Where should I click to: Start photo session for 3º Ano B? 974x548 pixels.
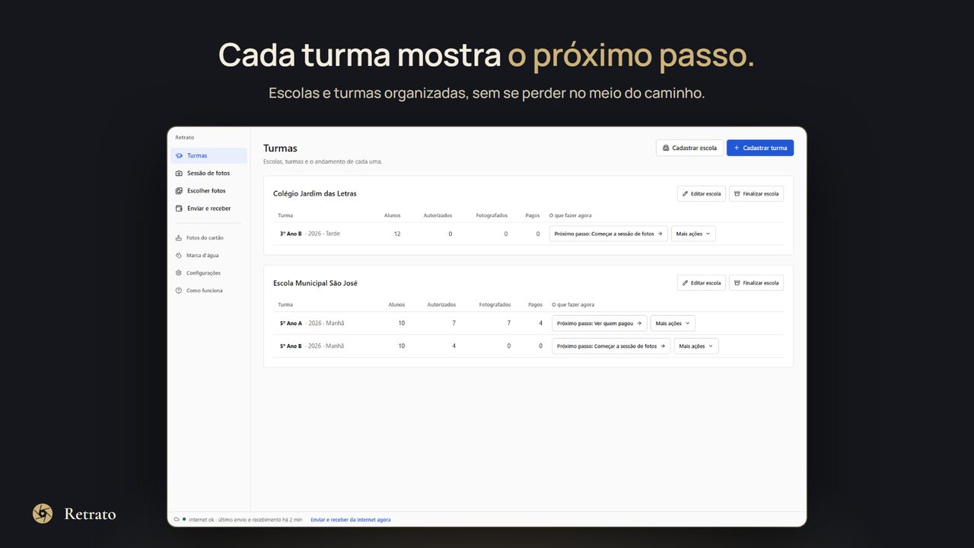tap(609, 234)
